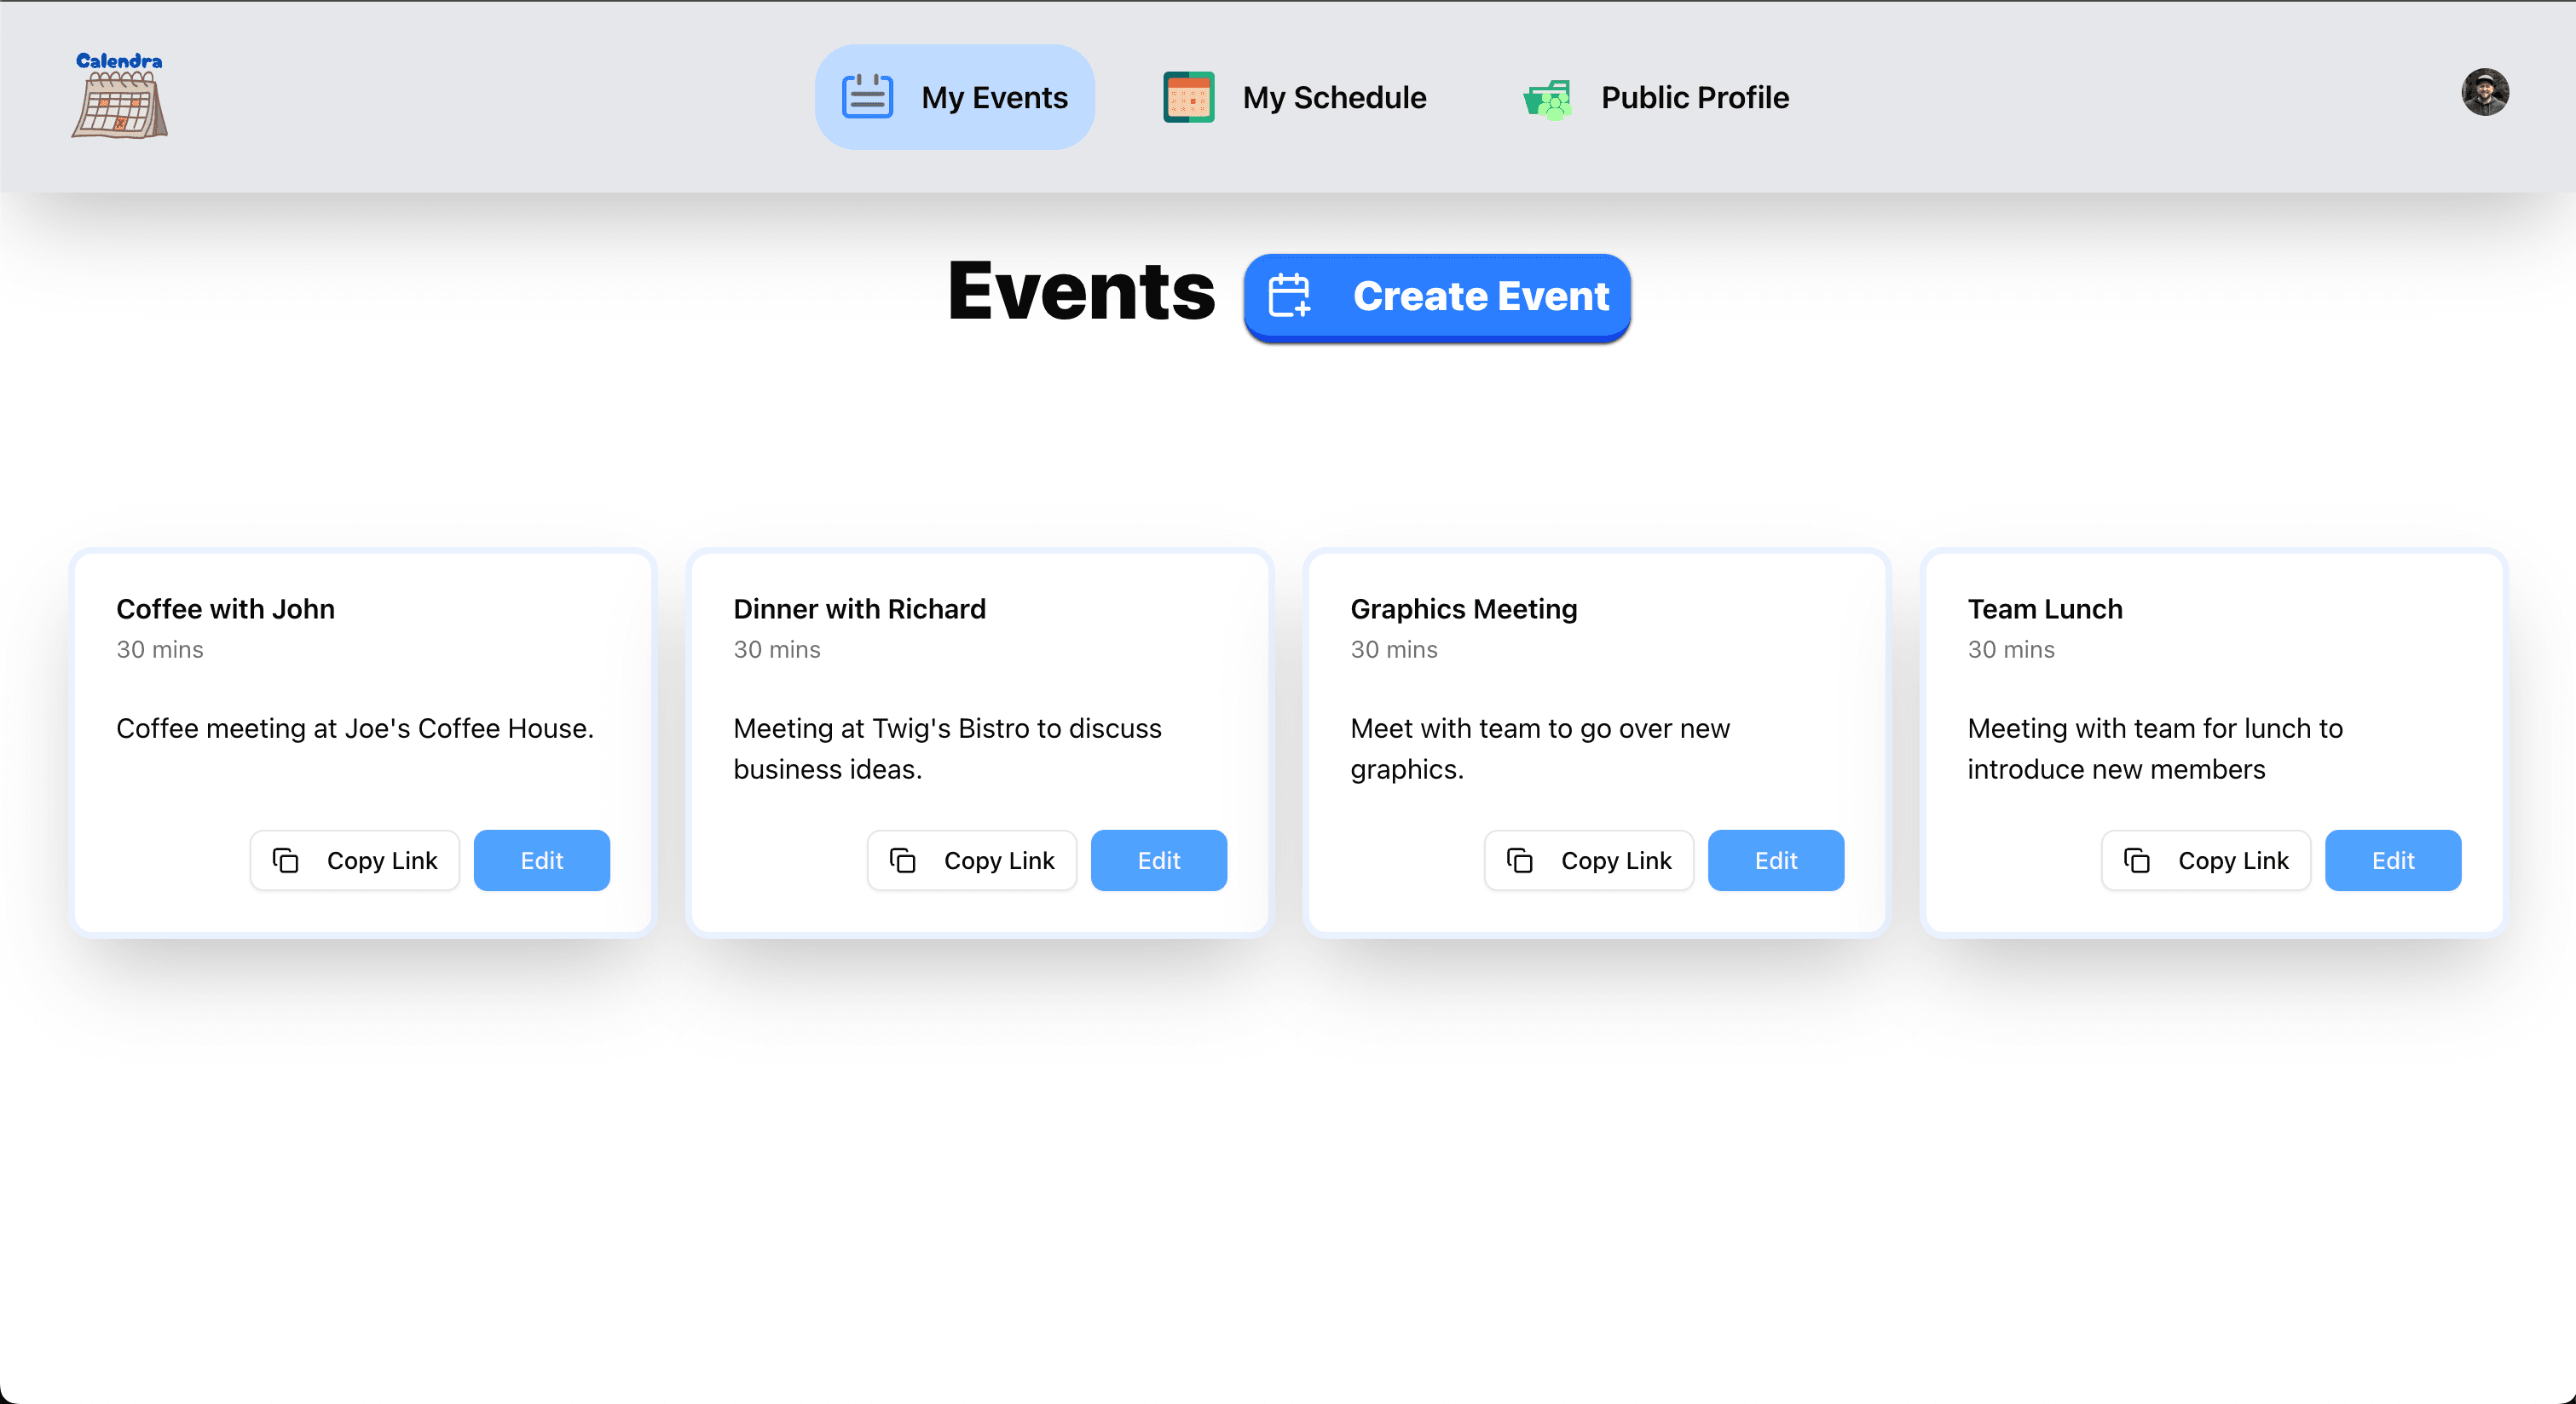Copy link for Coffee with John
The height and width of the screenshot is (1404, 2576).
355,860
